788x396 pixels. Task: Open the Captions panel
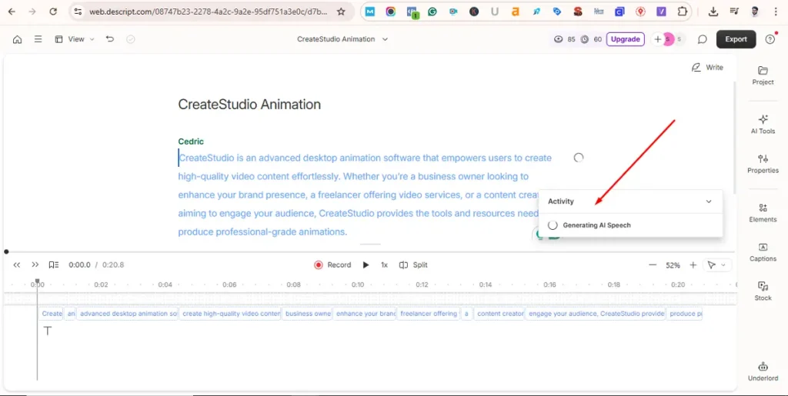coord(763,252)
